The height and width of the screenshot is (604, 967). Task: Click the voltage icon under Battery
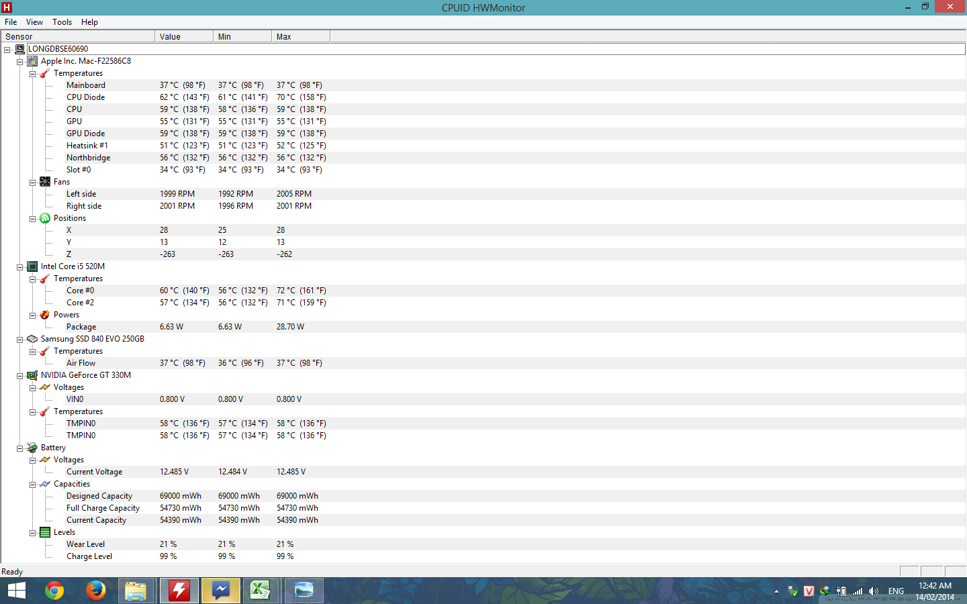coord(45,460)
